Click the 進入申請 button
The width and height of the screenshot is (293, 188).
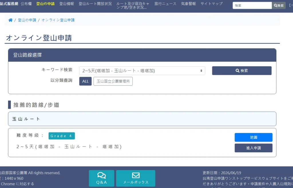pyautogui.click(x=254, y=148)
